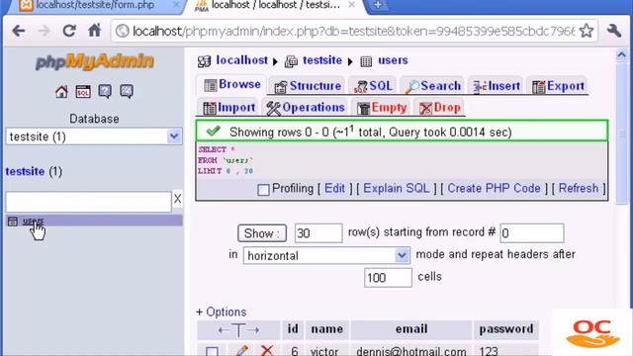Close the phpMyAdmin browser tab
The image size is (633, 356).
[x=351, y=5]
